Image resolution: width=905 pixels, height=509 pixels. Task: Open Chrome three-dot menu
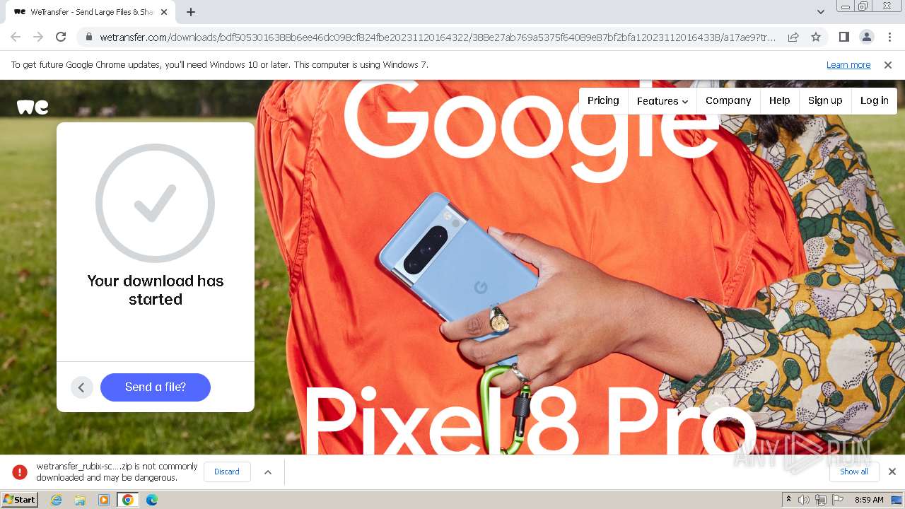coord(889,37)
